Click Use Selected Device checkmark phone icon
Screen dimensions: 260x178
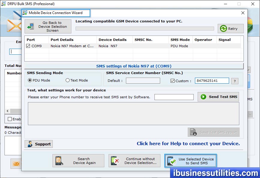click(172, 161)
